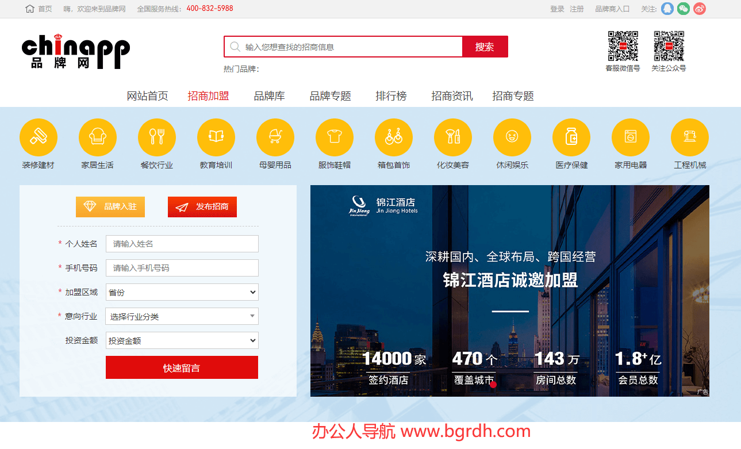Click the 客服微信号 QR code
741x449 pixels.
click(623, 46)
